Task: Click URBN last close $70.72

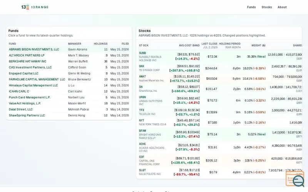Action: pos(212,100)
